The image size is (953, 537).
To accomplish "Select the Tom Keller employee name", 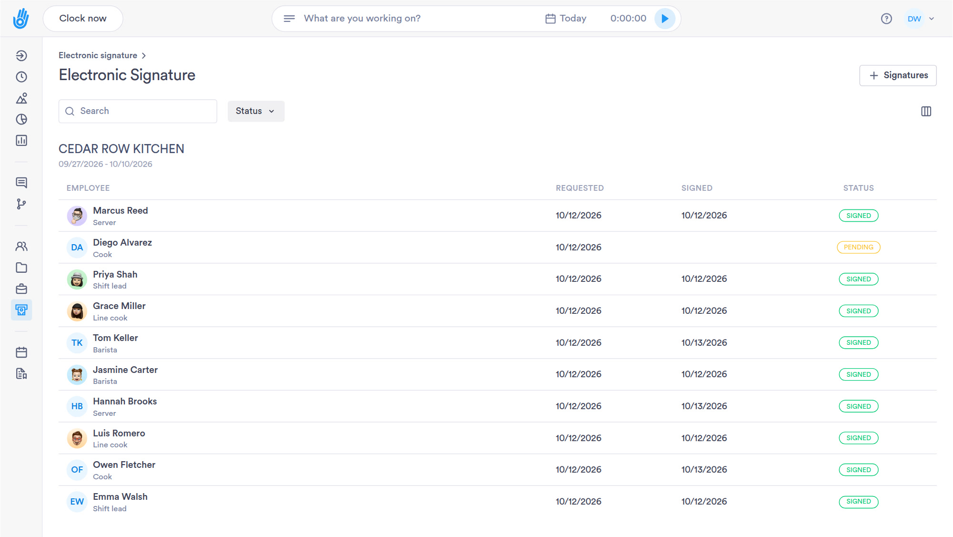I will [x=115, y=338].
